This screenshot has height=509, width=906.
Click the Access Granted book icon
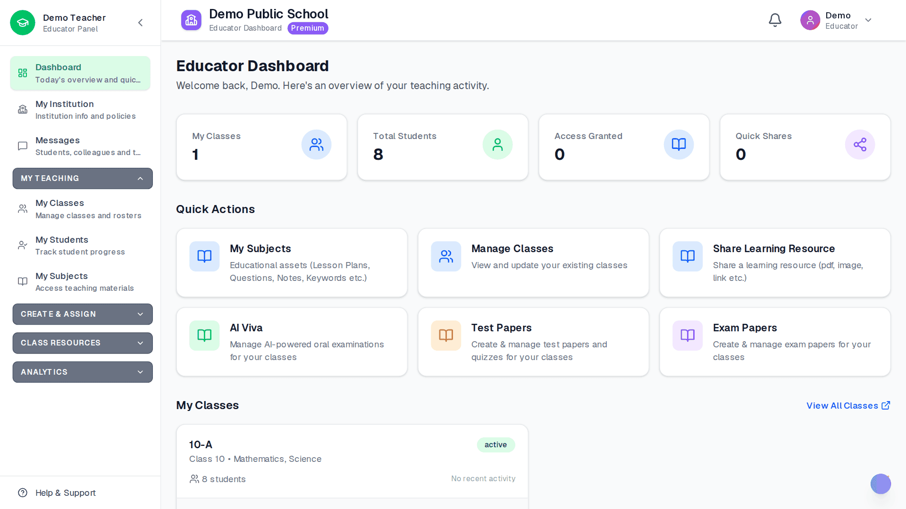(679, 145)
